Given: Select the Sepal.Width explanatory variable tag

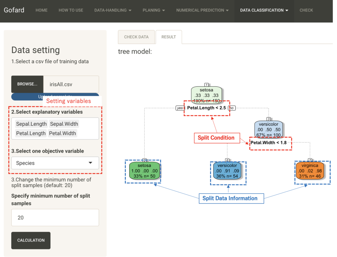Looking at the screenshot, I should 65,124.
